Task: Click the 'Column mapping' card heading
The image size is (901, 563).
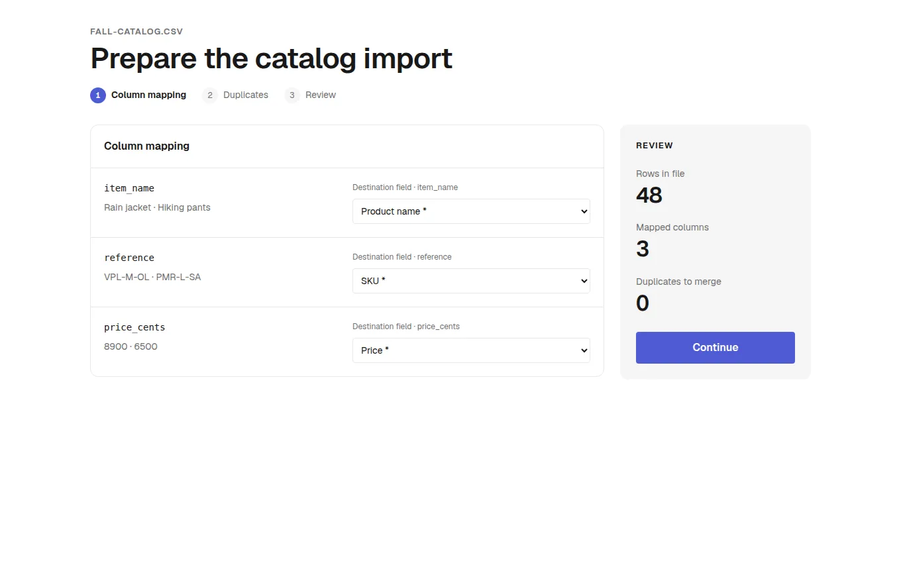Action: coord(146,146)
